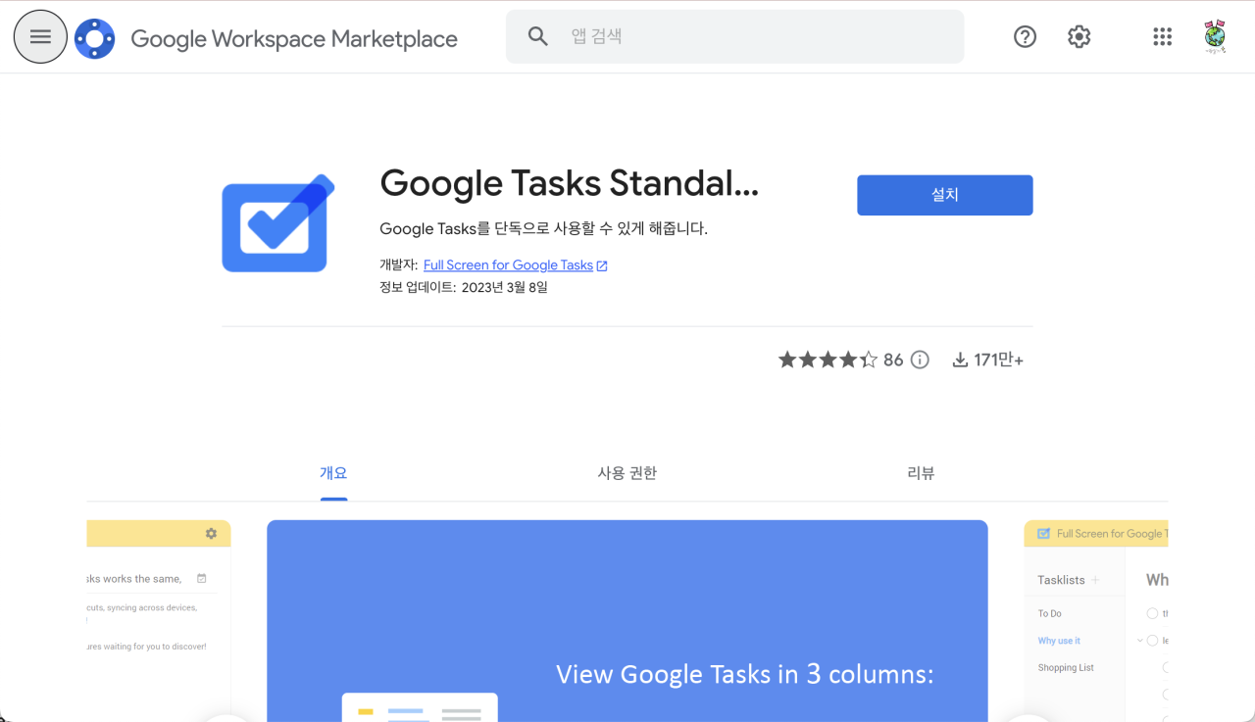Click the Shopping List entry in screenshot
The width and height of the screenshot is (1255, 722).
click(x=1066, y=668)
